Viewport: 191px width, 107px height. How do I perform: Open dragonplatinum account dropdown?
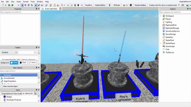[185, 1]
